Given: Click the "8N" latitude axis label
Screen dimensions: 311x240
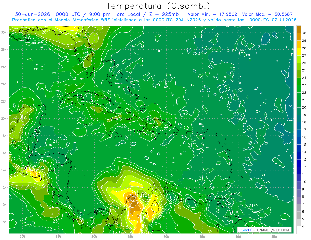Looking at the screenshot, I should click(x=5, y=222).
